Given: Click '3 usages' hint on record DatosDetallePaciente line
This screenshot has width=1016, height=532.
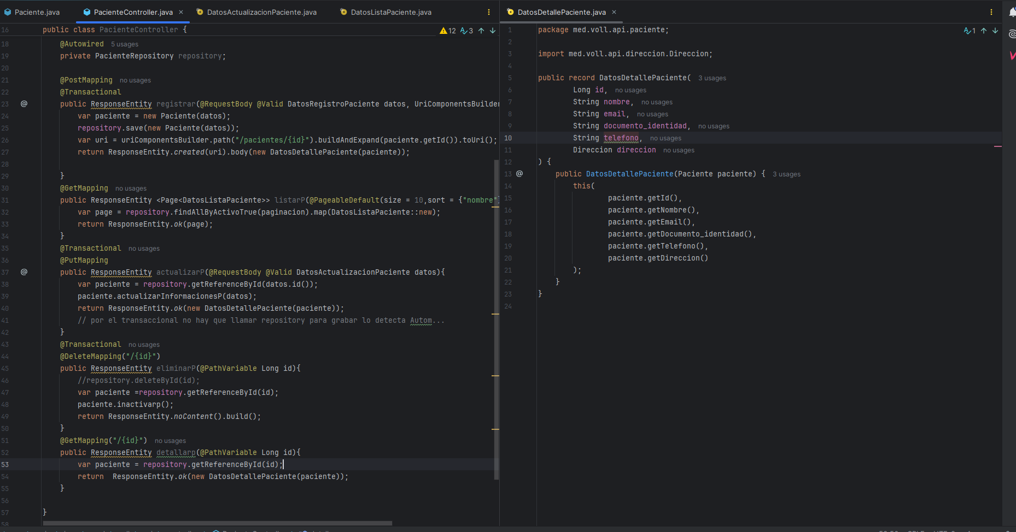Looking at the screenshot, I should 712,78.
